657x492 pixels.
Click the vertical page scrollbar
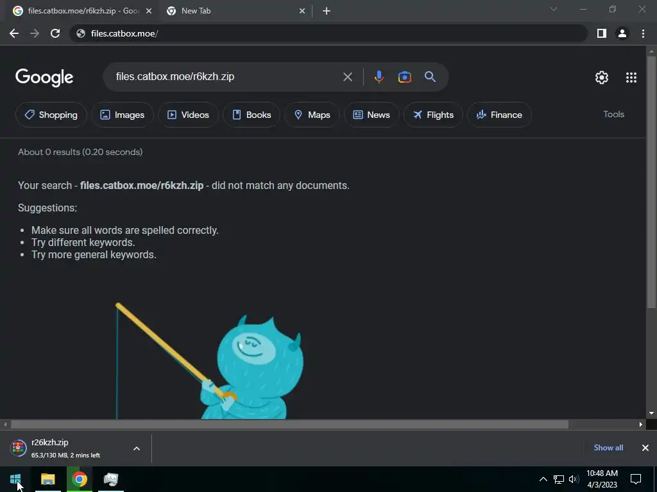click(651, 182)
